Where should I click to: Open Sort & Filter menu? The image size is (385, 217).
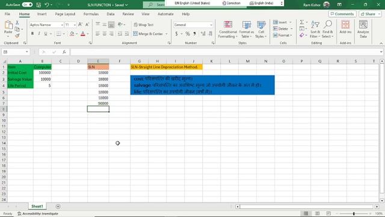coord(315,30)
